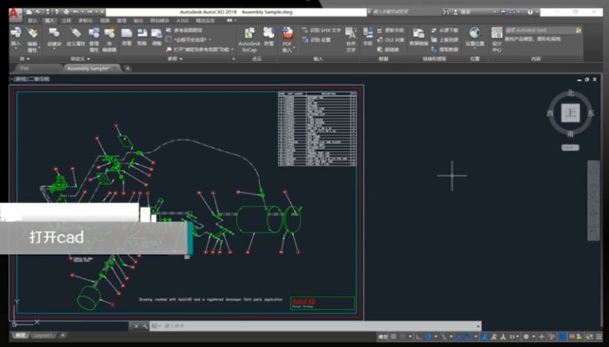Open the A360 ribbon tab

click(x=182, y=20)
